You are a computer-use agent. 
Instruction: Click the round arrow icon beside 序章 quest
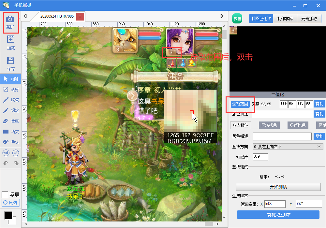click(x=132, y=96)
